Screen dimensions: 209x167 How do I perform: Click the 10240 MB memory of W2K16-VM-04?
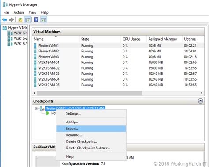[x=156, y=79]
